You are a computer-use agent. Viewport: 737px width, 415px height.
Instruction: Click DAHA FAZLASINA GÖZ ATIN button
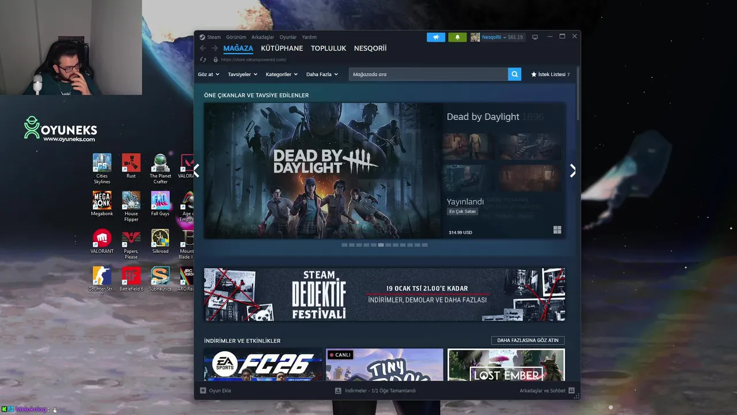pos(528,340)
